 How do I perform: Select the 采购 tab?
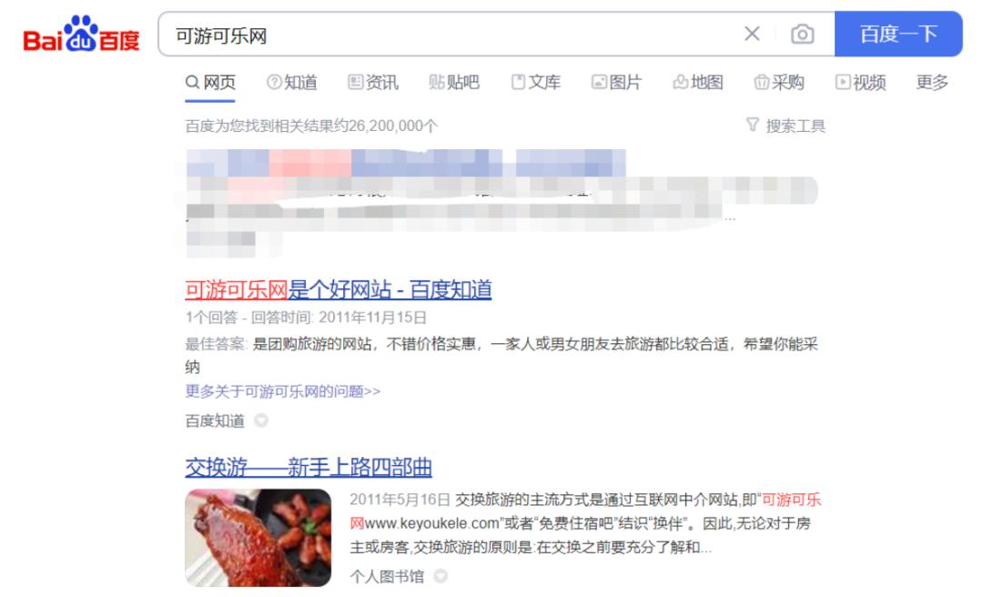pos(779,82)
